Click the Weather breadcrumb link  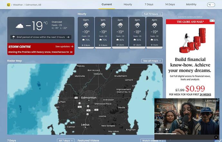click(18, 5)
